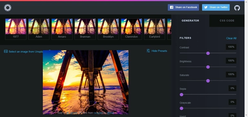
Task: Click the Saturate percentage value field
Action: 231,74
